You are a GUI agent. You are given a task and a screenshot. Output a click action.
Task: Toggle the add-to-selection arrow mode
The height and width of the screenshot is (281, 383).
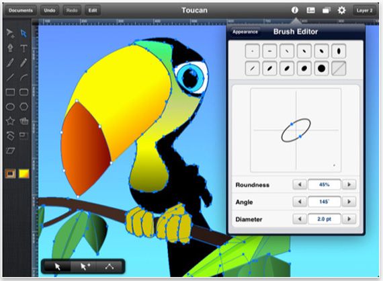pyautogui.click(x=85, y=266)
